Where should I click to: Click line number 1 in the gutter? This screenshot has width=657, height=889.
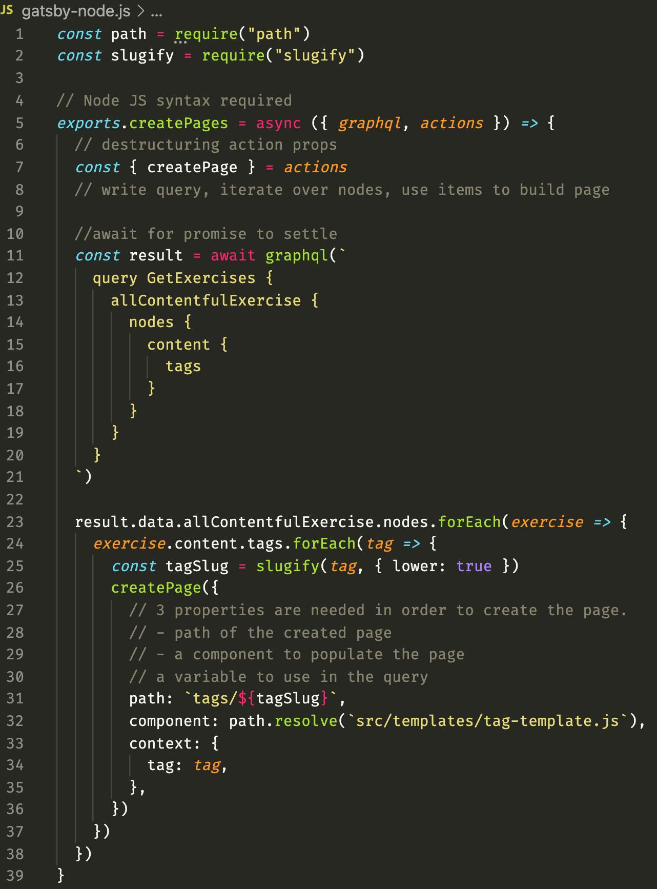(19, 34)
